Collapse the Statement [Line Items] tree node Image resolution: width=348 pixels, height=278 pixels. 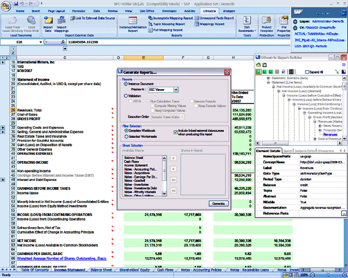(x=267, y=83)
